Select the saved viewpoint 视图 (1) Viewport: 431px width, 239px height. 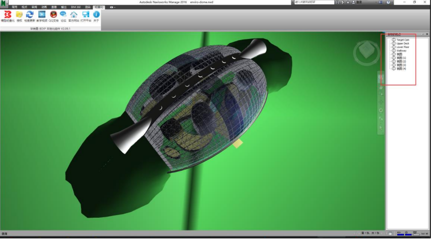tap(401, 58)
